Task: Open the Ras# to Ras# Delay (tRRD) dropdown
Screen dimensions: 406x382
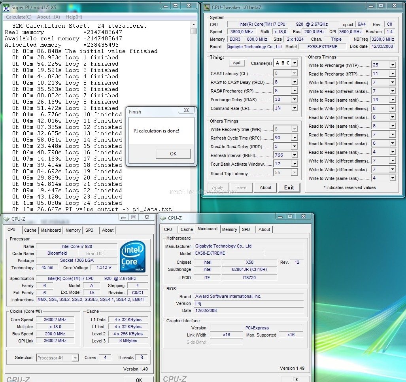Action: pos(295,147)
